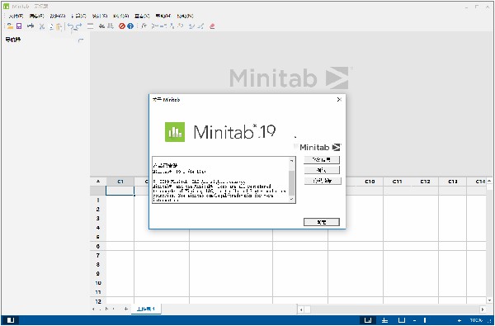Click the Redo arrow toolbar icon
Viewport: 495px width, 326px height.
[79, 26]
